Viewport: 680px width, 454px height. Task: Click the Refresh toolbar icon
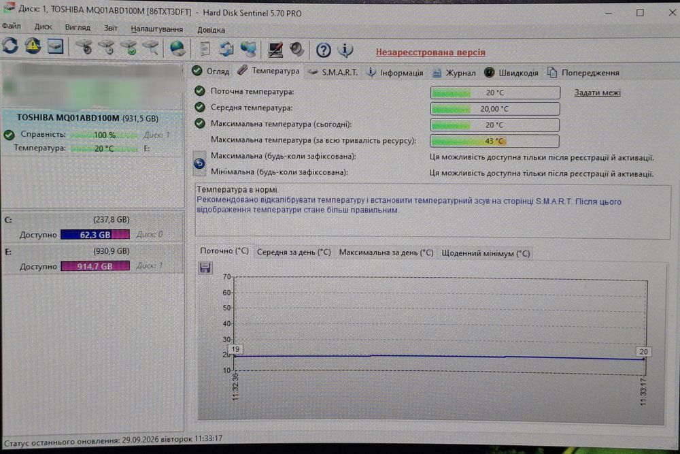pyautogui.click(x=10, y=46)
